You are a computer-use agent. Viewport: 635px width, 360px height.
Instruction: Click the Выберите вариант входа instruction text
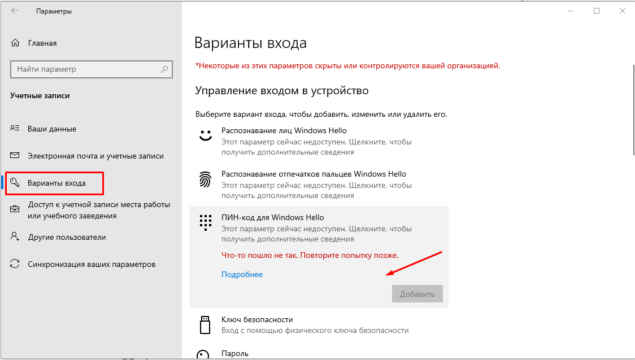coord(321,115)
